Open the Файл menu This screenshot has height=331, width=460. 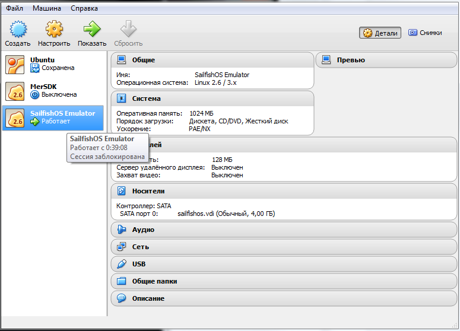14,8
